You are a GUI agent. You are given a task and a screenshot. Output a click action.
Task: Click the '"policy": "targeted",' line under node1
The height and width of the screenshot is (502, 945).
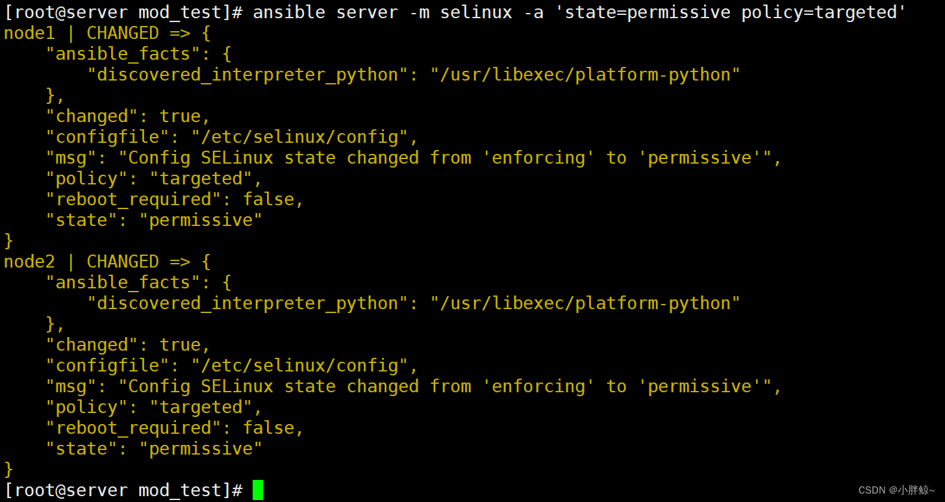[x=154, y=179]
